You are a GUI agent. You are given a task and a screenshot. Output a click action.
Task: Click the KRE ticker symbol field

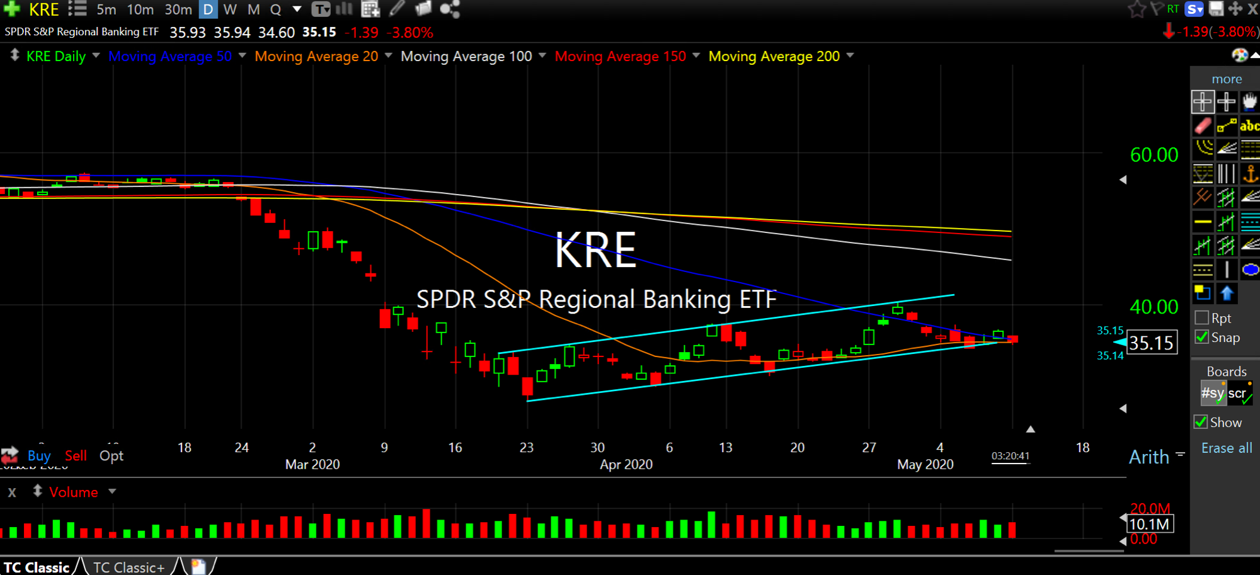pos(44,9)
